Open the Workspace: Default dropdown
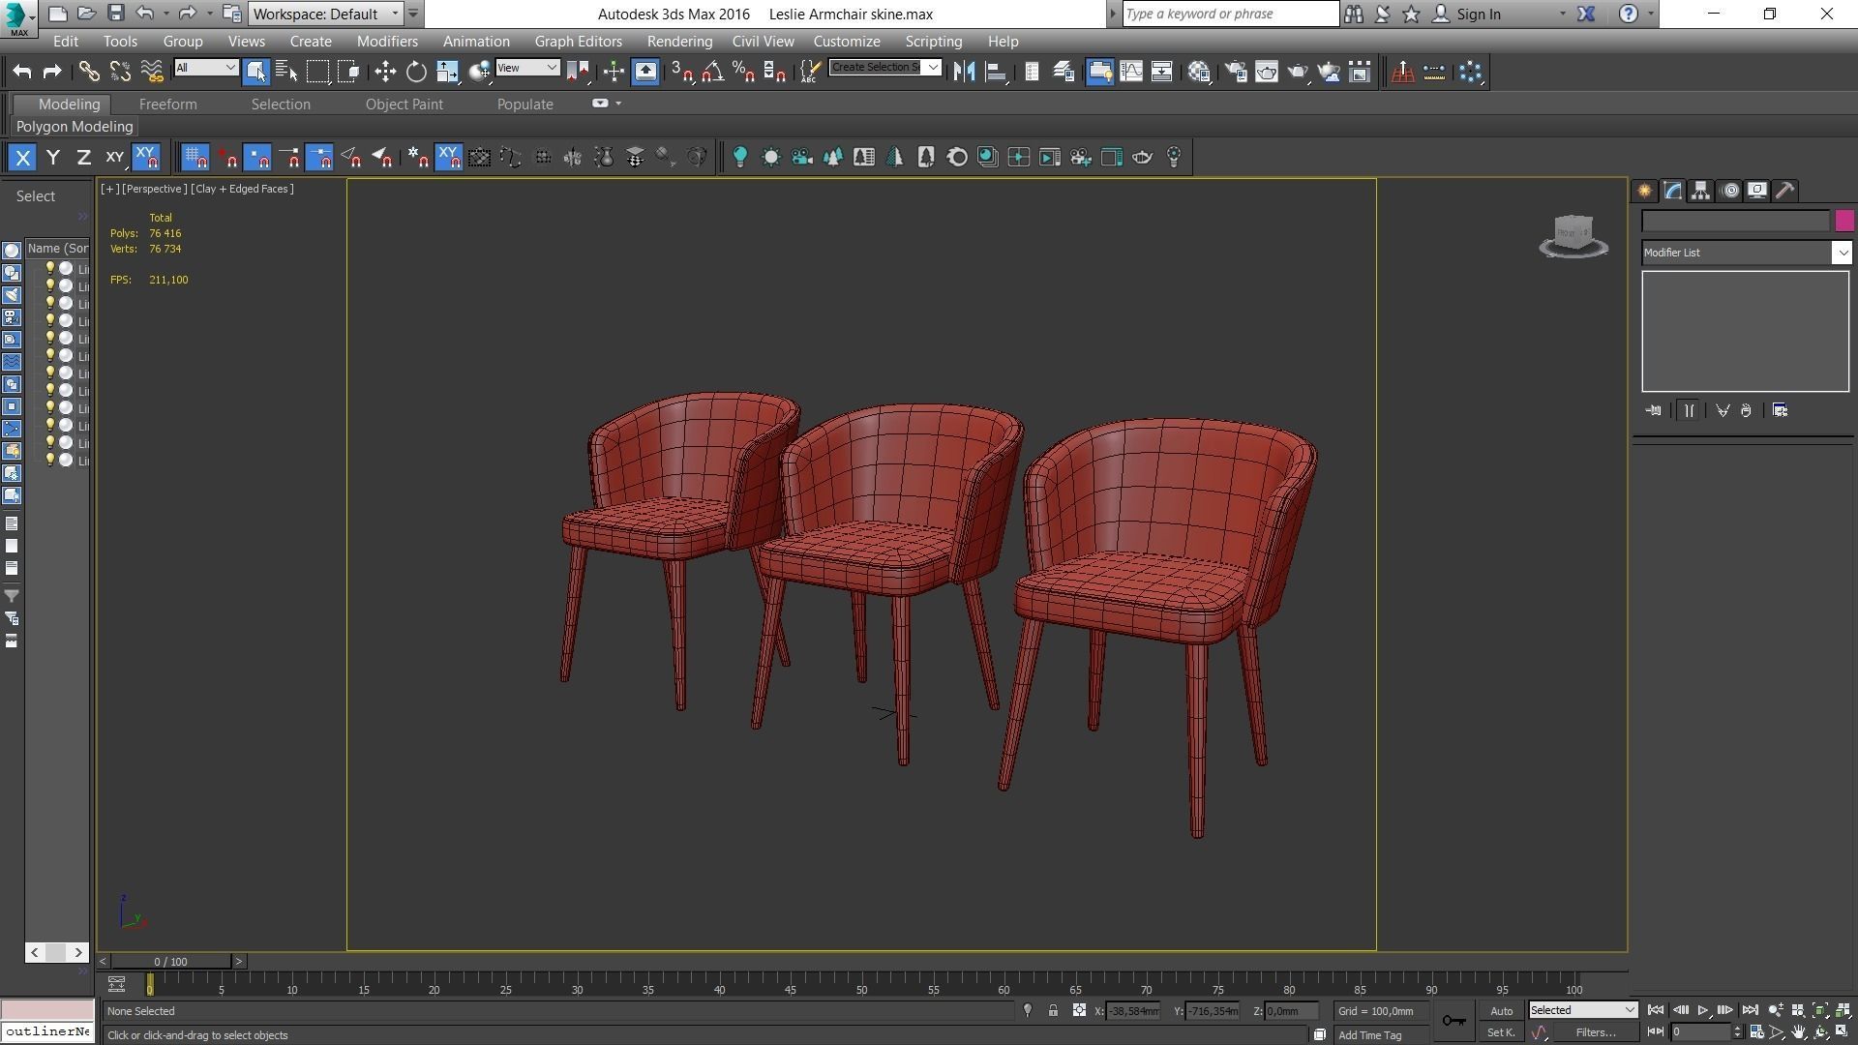Viewport: 1858px width, 1045px height. (326, 14)
